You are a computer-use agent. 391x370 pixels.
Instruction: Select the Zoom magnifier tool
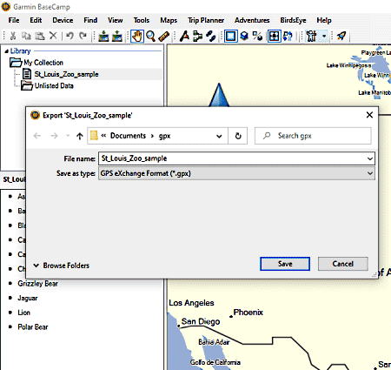point(150,37)
